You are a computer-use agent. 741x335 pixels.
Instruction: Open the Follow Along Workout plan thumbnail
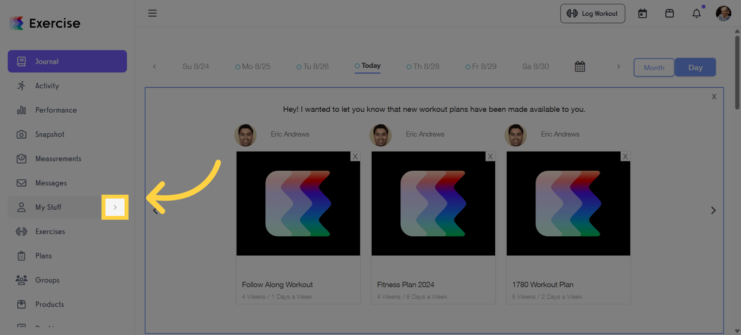pyautogui.click(x=298, y=203)
